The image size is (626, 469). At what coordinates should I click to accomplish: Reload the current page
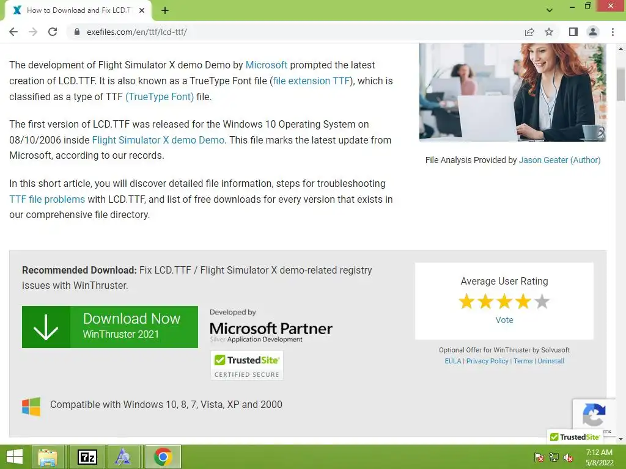pos(53,32)
